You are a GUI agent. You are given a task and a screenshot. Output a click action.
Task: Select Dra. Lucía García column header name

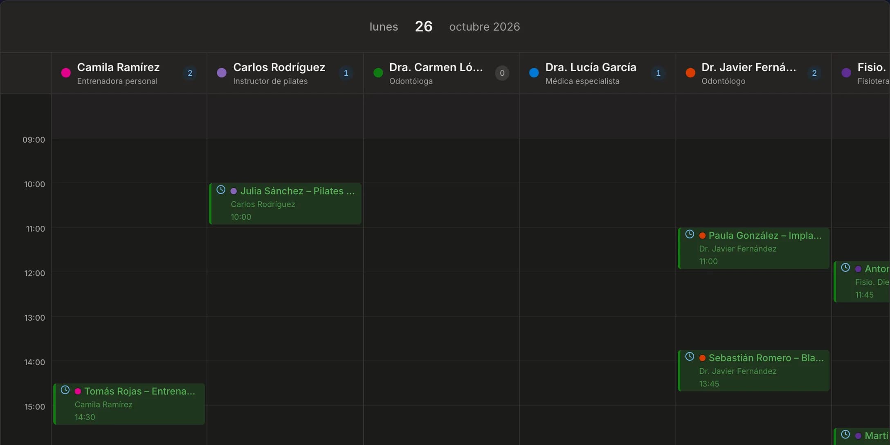coord(591,67)
